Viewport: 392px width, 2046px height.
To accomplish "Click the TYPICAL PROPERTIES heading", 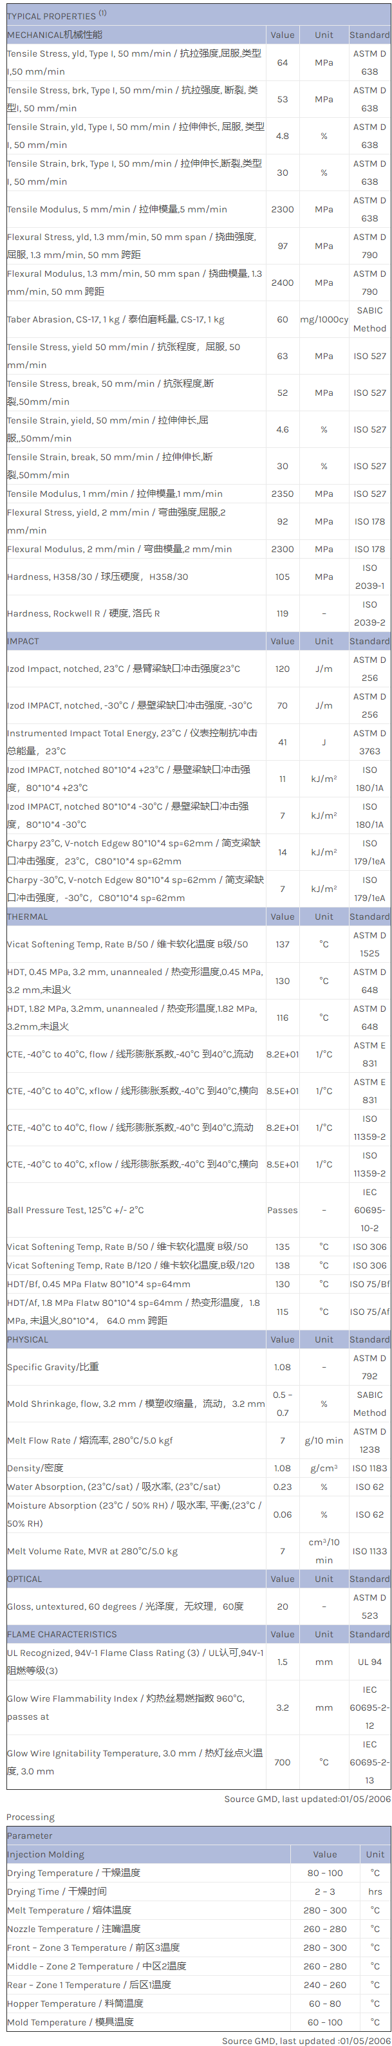I will coord(57,15).
